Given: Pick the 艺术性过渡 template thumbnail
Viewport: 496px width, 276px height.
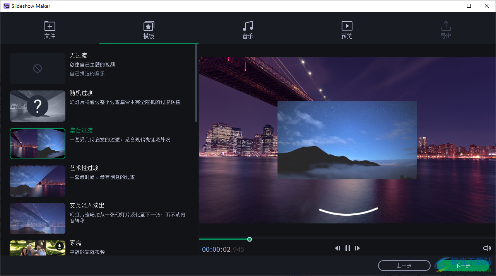Looking at the screenshot, I should 38,181.
